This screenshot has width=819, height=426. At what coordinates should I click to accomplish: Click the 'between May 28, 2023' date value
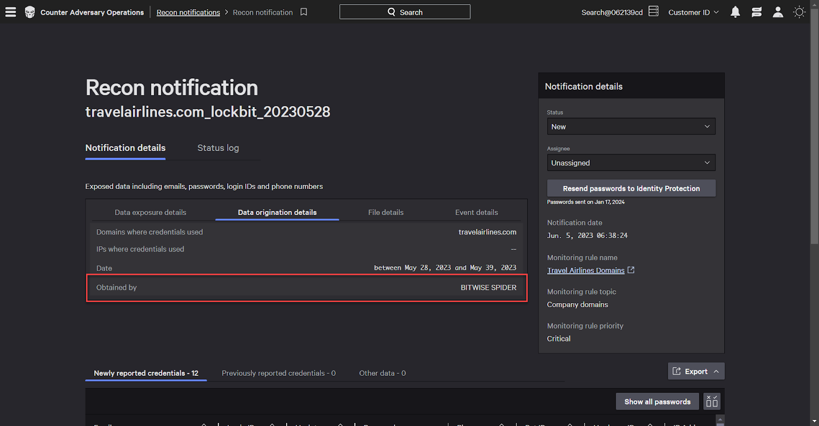point(445,268)
